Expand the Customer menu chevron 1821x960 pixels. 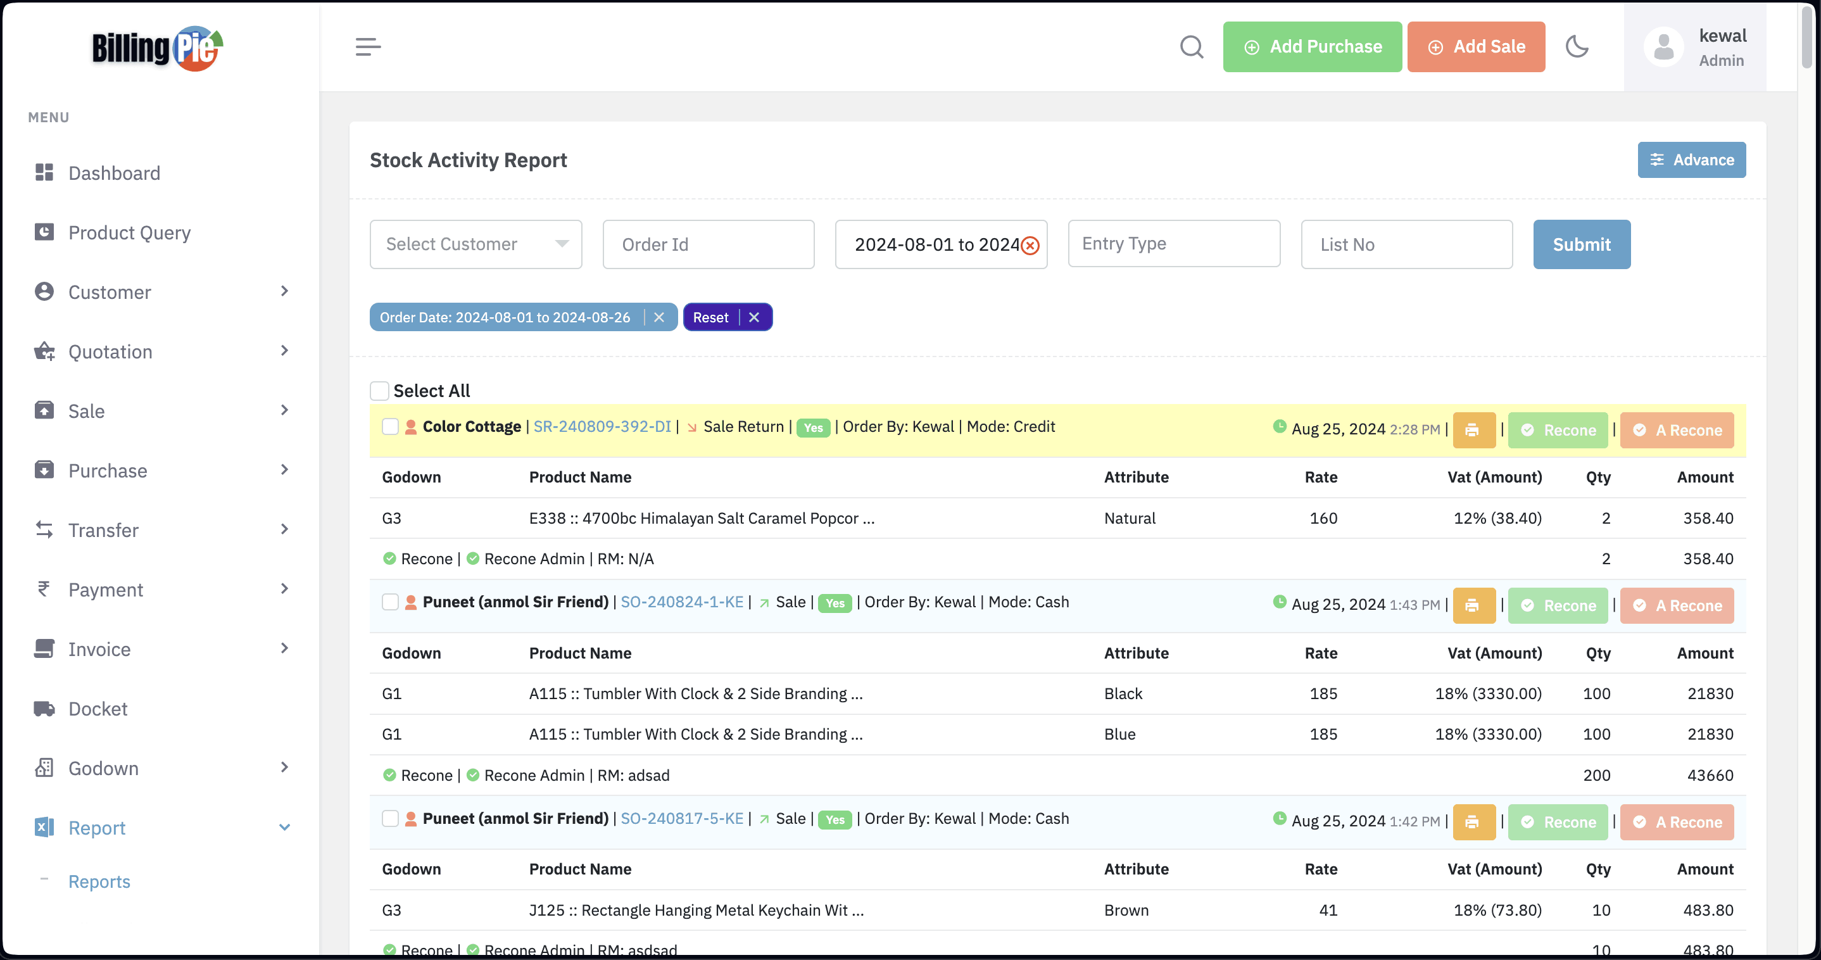284,291
